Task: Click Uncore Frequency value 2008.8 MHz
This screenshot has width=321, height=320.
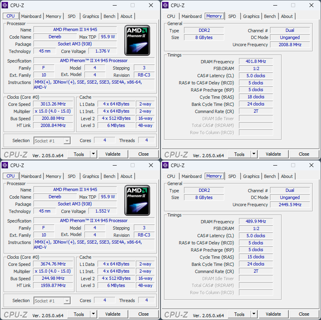Action: pyautogui.click(x=290, y=45)
